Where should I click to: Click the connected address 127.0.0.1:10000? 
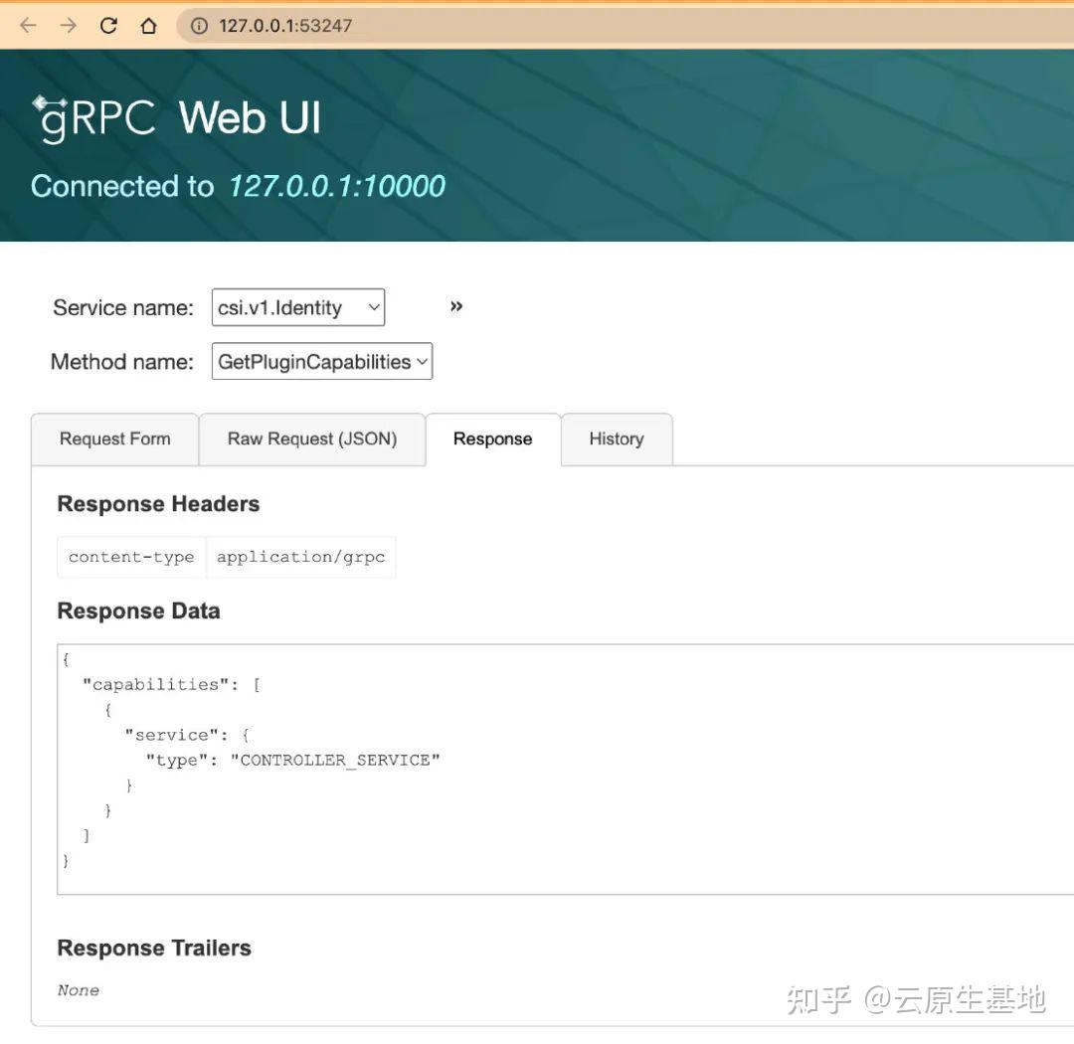pos(337,186)
